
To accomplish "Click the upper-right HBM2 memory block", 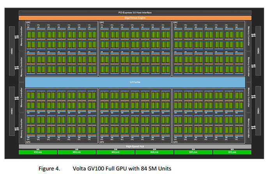I will click(x=258, y=51).
